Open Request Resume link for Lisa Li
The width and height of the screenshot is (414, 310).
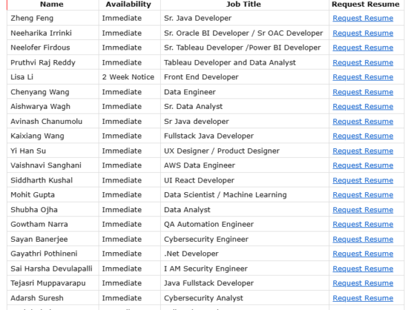pyautogui.click(x=363, y=77)
